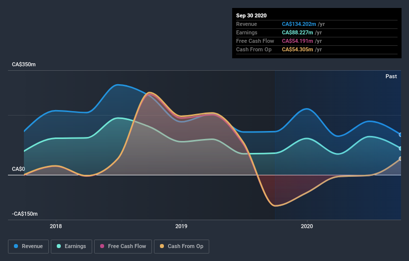Click the CA$134.202m revenue value
Image resolution: width=409 pixels, height=261 pixels.
[299, 24]
